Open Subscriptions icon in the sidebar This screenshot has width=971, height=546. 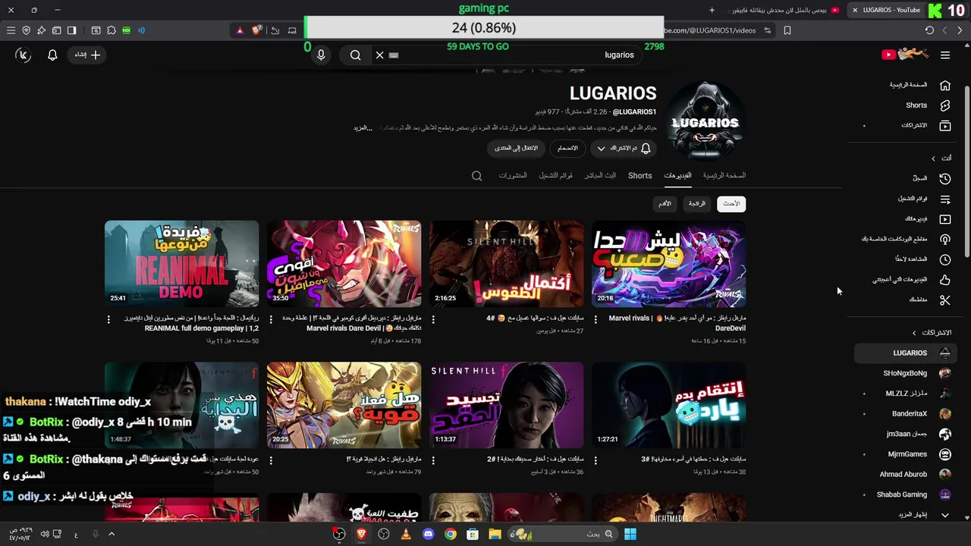pyautogui.click(x=945, y=125)
